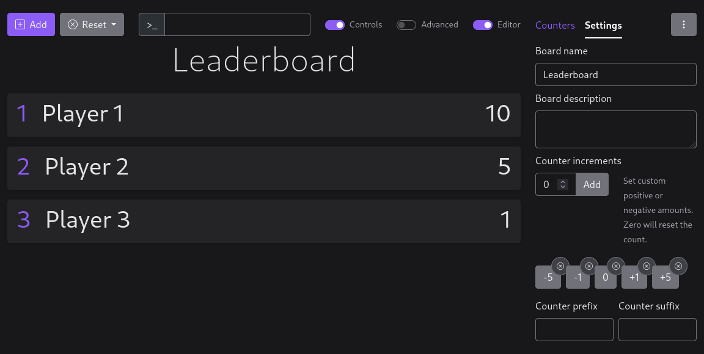Delete the +5 increment button

pos(678,266)
